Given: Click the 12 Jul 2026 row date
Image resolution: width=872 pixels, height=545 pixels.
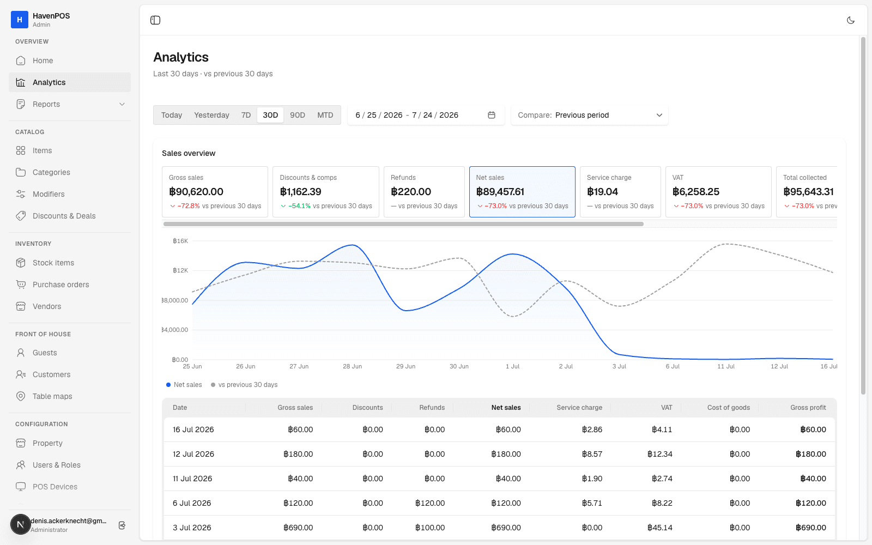Looking at the screenshot, I should (193, 454).
